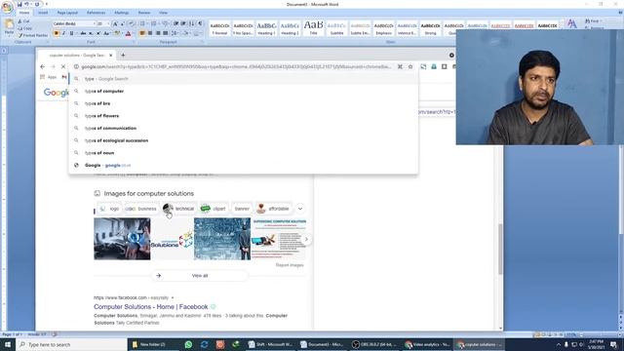Apply the Strong style

(430, 28)
